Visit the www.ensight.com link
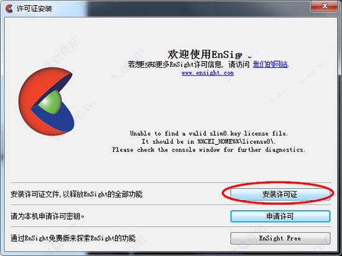The height and width of the screenshot is (256, 342). [208, 73]
